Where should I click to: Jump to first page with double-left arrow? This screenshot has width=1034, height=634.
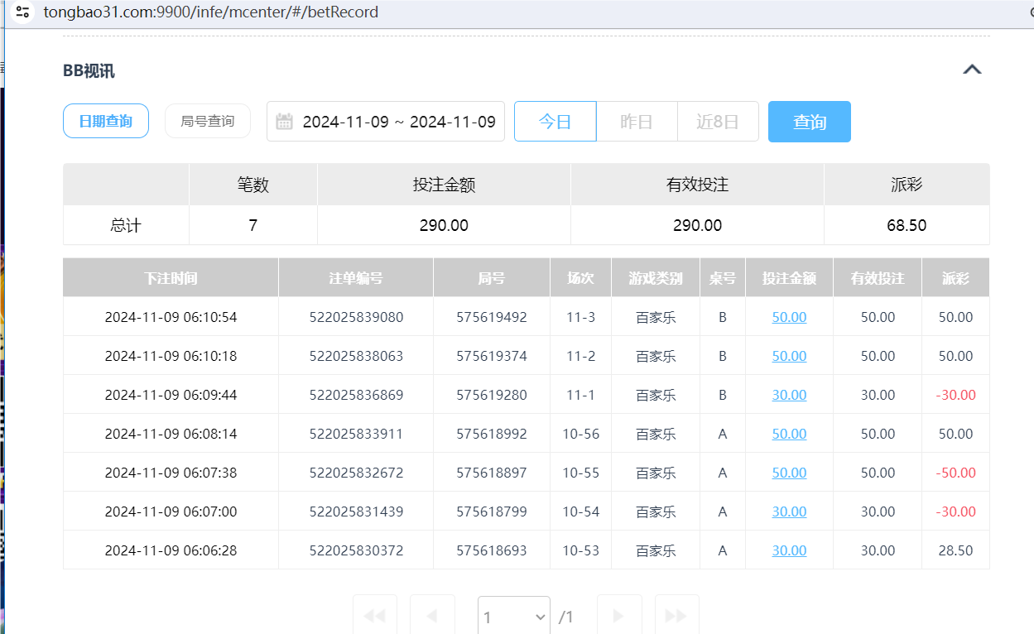(374, 616)
